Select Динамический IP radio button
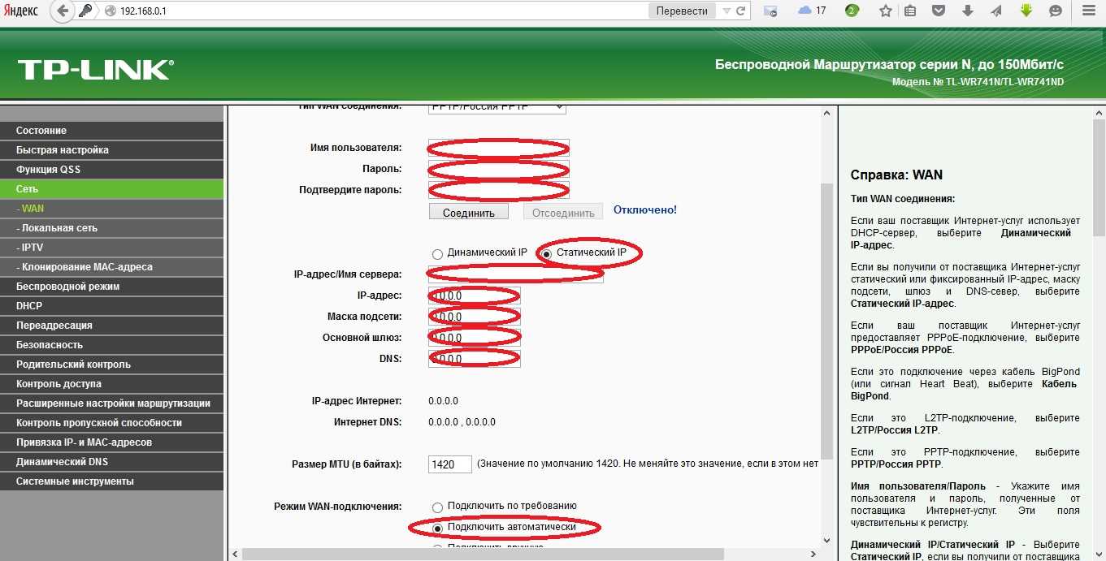The image size is (1106, 561). pyautogui.click(x=438, y=253)
